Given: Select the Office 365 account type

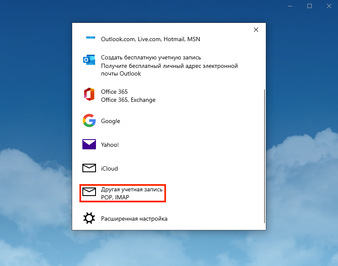Looking at the screenshot, I should tap(114, 92).
